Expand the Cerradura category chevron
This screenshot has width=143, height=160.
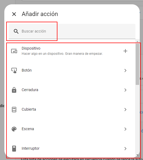pyautogui.click(x=125, y=90)
